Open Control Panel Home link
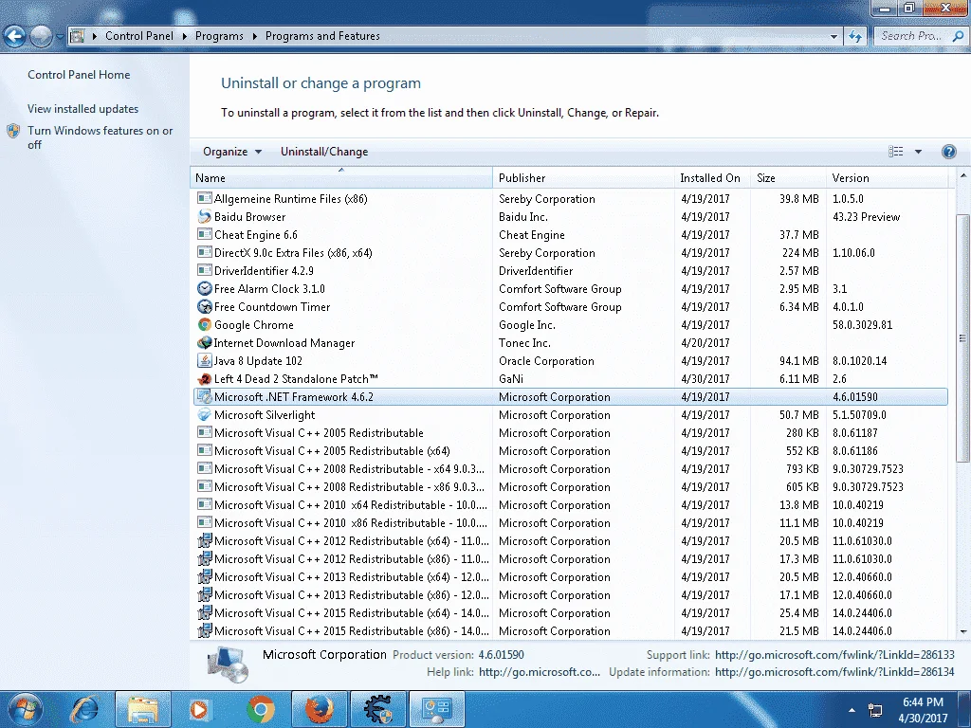 [79, 75]
